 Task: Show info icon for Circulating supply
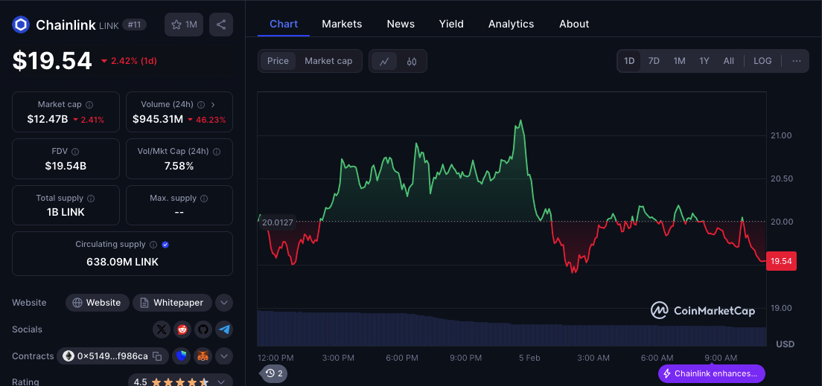pyautogui.click(x=153, y=245)
